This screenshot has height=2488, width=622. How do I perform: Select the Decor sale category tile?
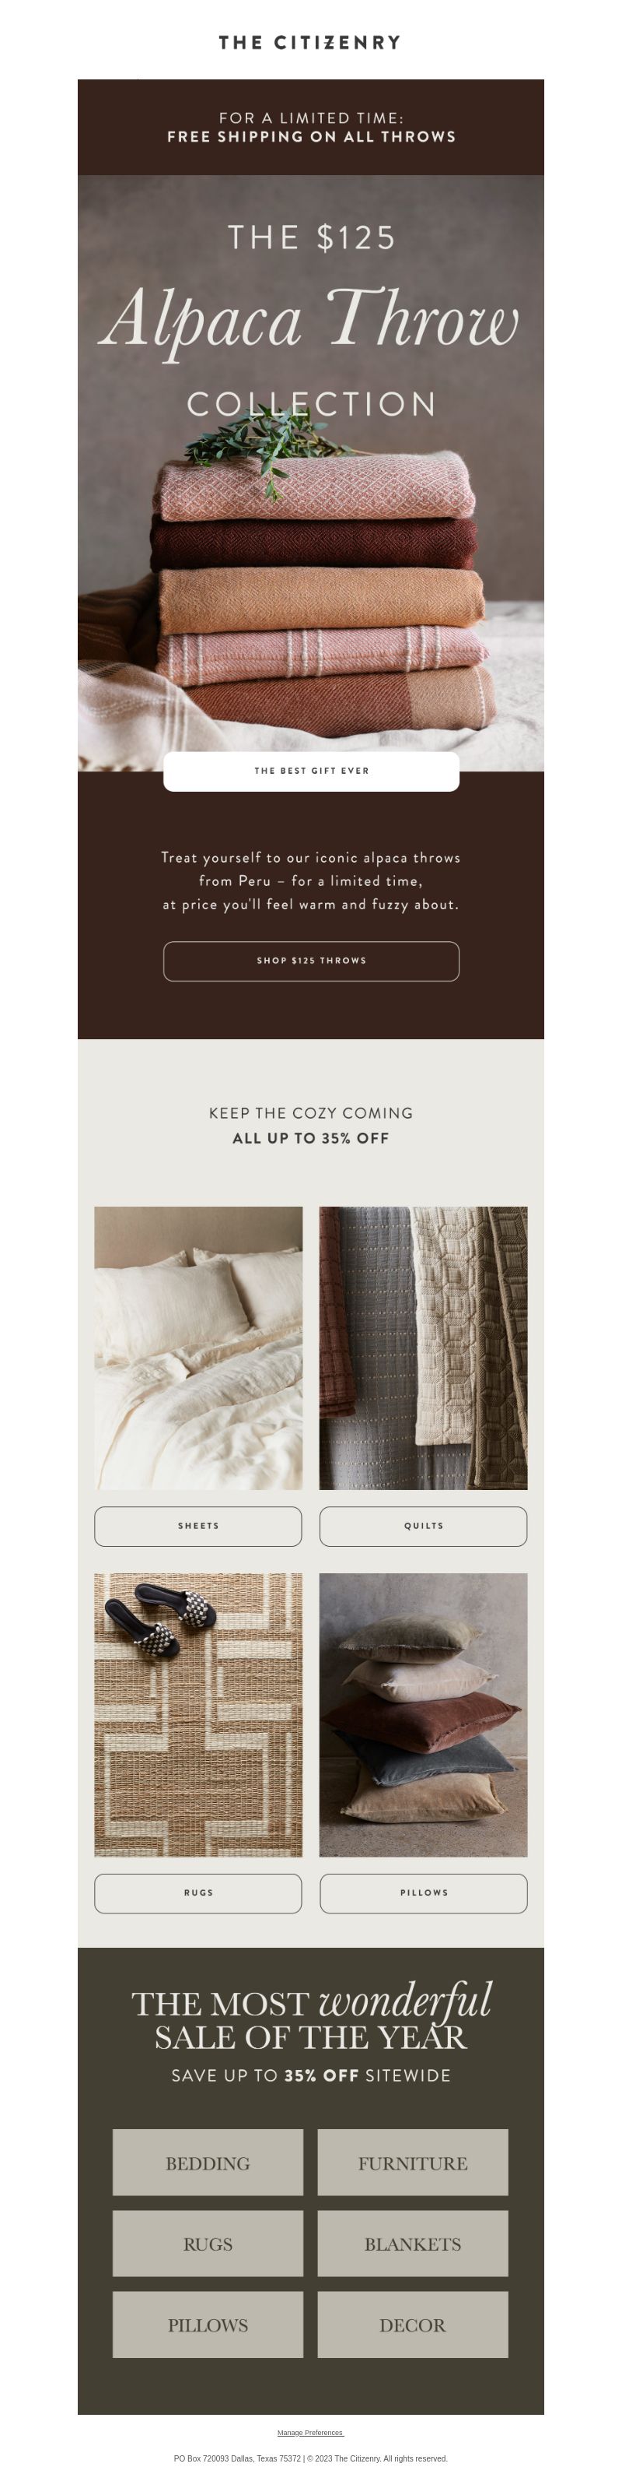click(x=413, y=2325)
